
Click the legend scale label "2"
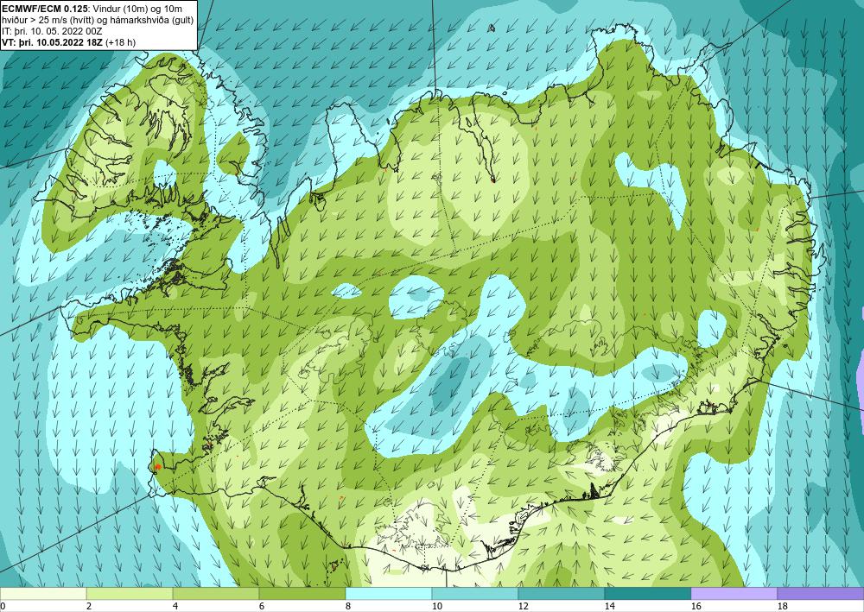89,607
